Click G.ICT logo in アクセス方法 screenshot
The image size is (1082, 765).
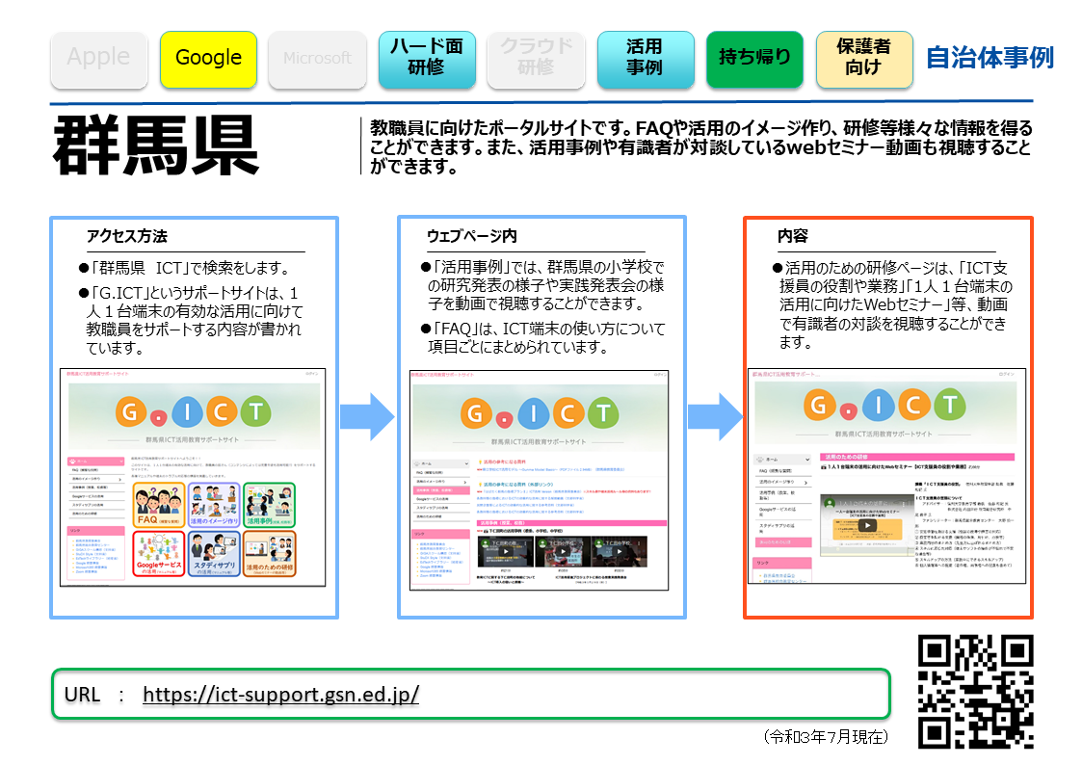[x=193, y=411]
